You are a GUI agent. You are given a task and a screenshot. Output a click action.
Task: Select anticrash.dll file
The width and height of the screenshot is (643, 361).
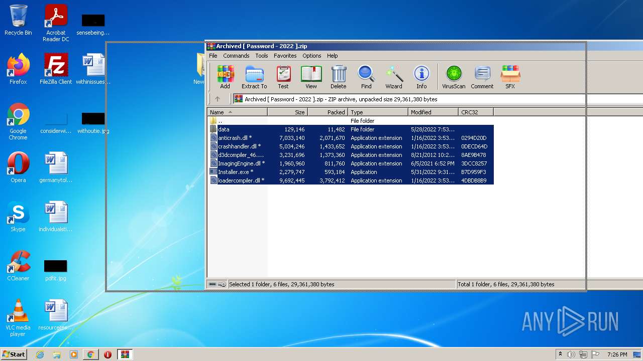(351, 138)
